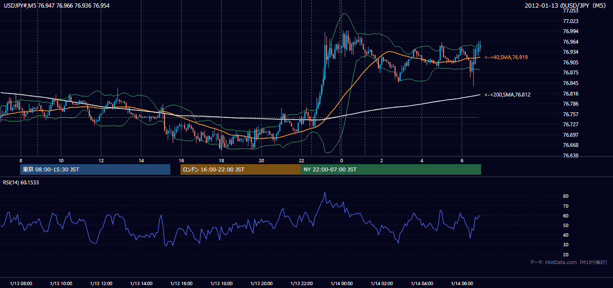Click hour tick 22 under the price chart
Image resolution: width=613 pixels, height=288 pixels.
301,160
